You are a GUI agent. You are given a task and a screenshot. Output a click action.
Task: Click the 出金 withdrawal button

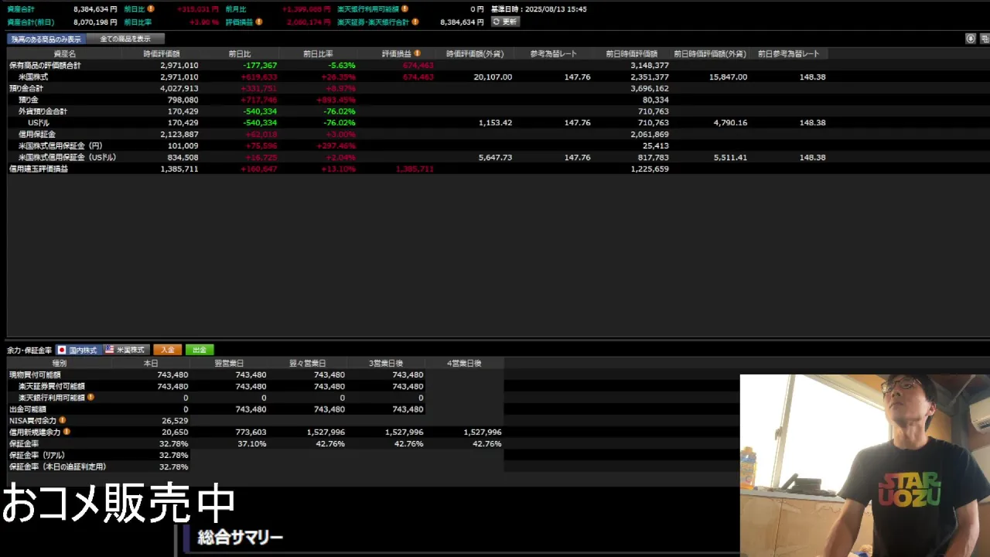click(200, 350)
